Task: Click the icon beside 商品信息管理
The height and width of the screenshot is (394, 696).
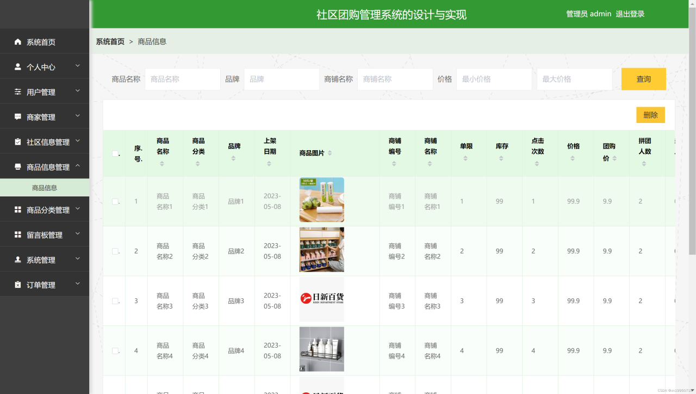Action: pos(18,167)
